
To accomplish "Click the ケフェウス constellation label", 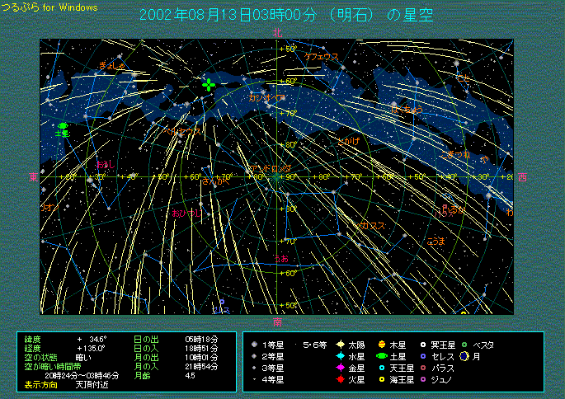I will (322, 57).
